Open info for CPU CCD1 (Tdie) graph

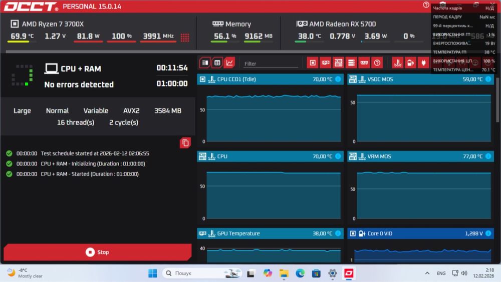(x=338, y=79)
